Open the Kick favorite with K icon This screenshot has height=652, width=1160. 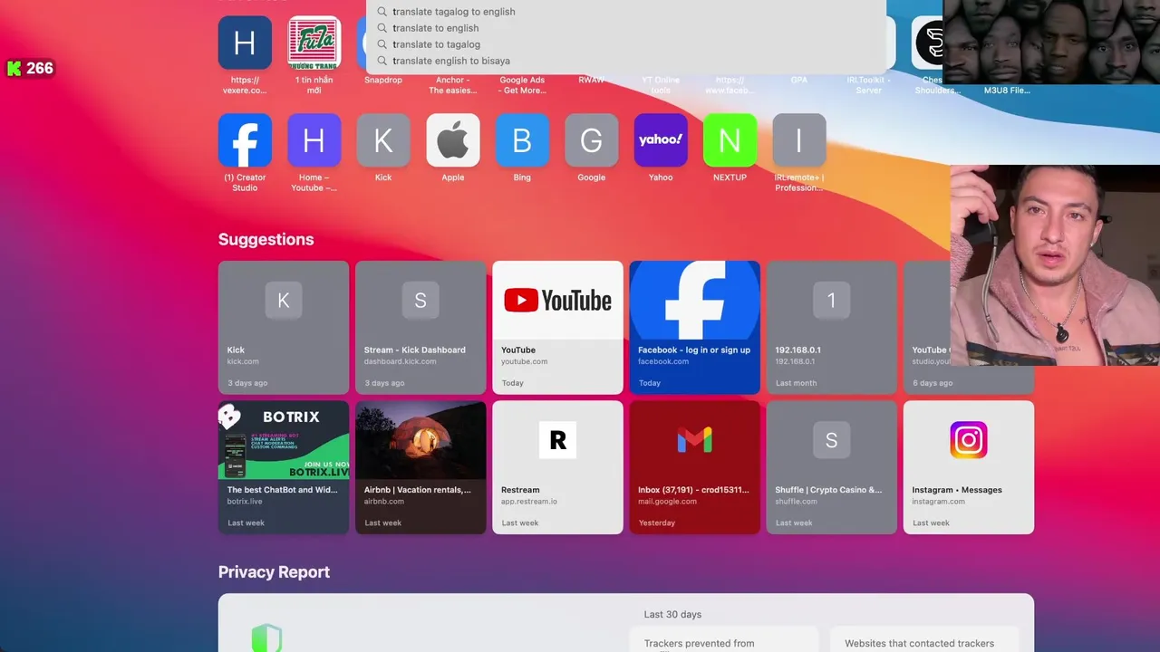click(x=383, y=140)
